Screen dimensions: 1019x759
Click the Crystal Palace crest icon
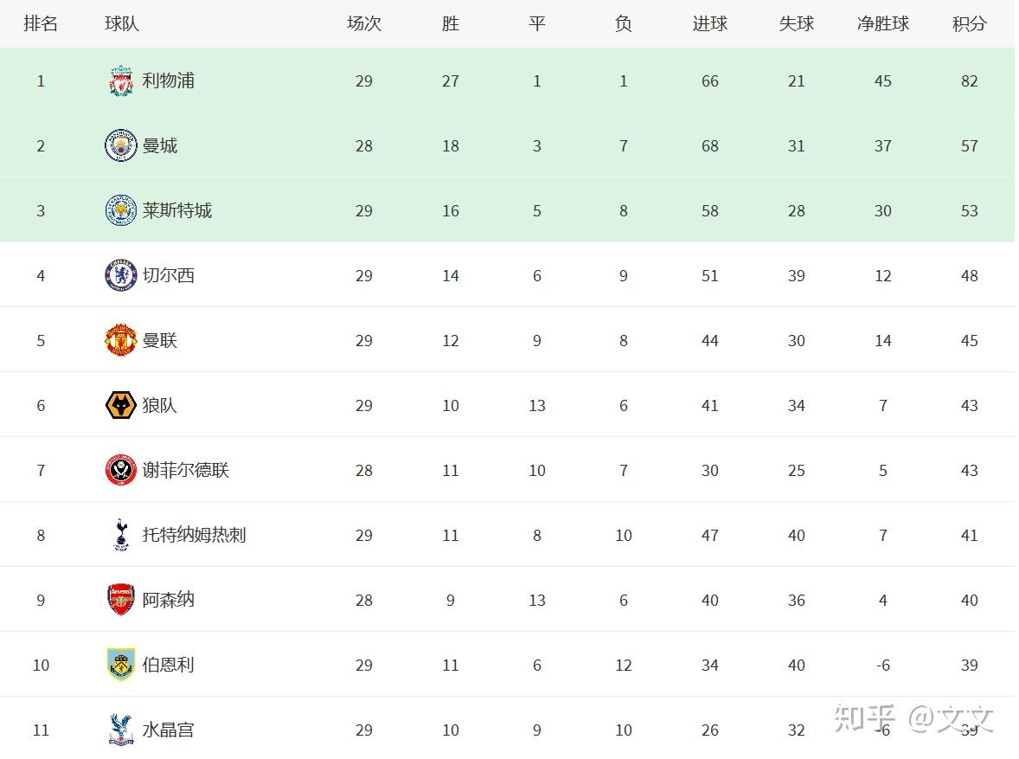(x=121, y=730)
